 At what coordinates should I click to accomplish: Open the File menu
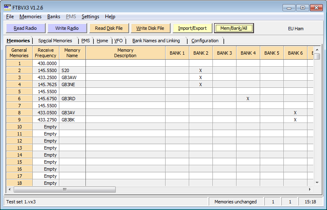point(10,17)
